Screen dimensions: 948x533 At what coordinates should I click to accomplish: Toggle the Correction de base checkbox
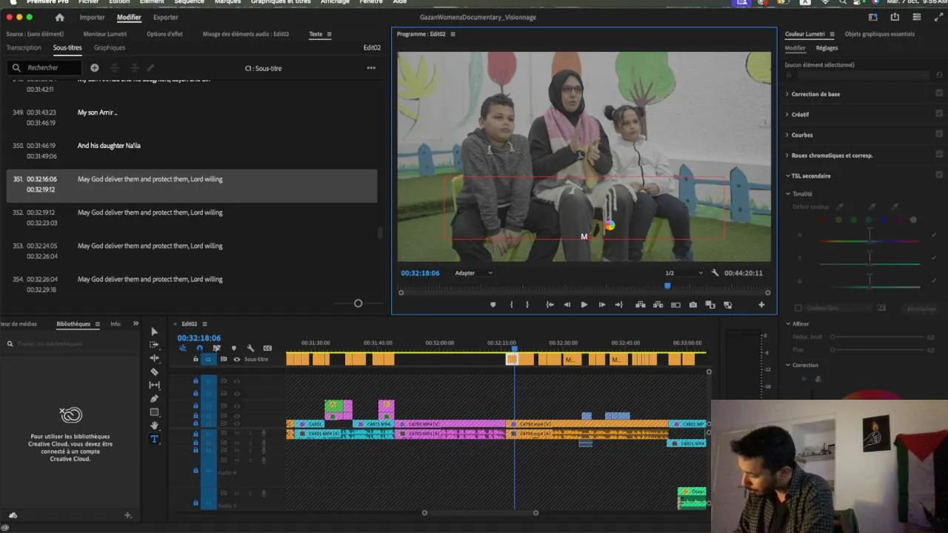point(939,93)
